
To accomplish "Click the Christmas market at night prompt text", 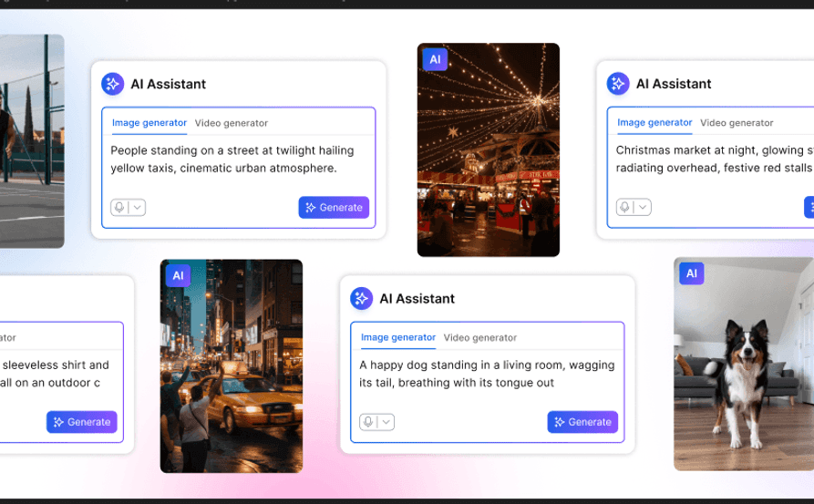I will point(715,159).
